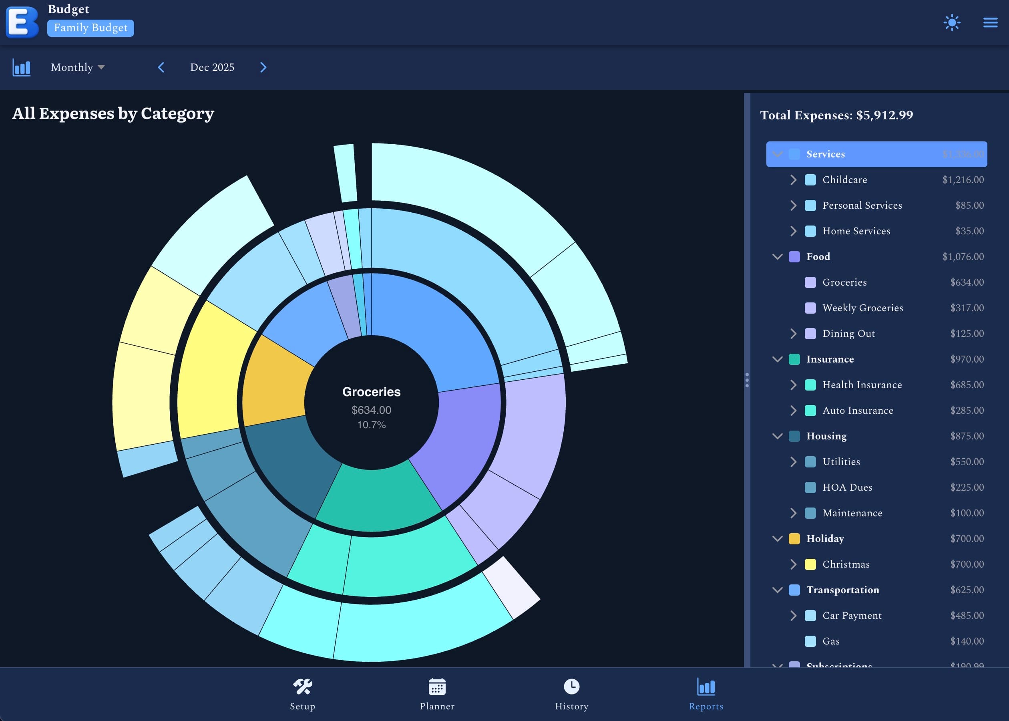
Task: Expand the Childcare subcategory
Action: tap(794, 180)
